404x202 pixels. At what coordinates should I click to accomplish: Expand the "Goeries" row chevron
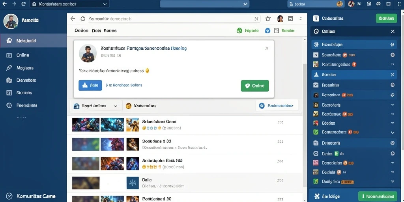point(393,123)
